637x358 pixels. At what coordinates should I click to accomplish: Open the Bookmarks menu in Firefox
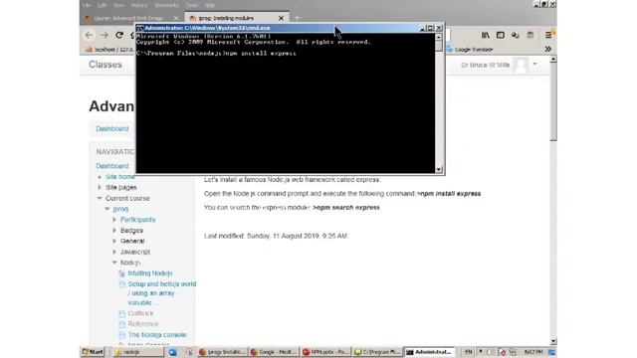coord(166,5)
